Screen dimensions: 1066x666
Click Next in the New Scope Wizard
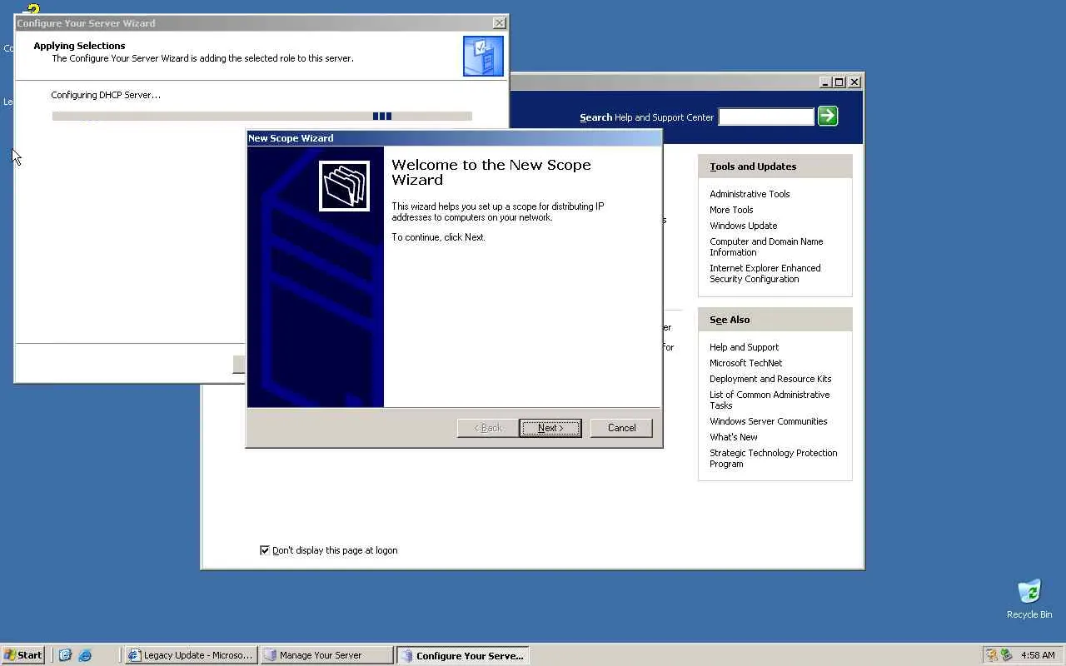pyautogui.click(x=550, y=428)
